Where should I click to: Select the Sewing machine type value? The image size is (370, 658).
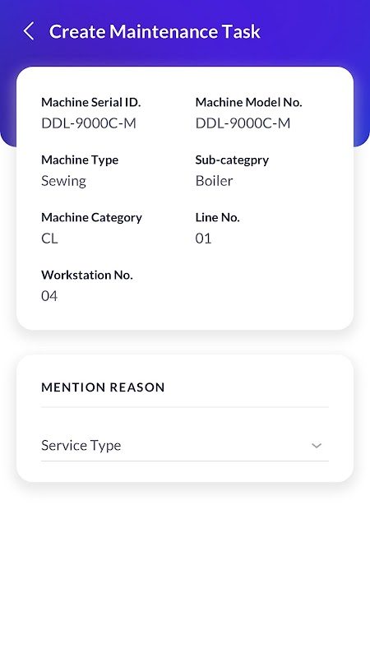click(64, 181)
